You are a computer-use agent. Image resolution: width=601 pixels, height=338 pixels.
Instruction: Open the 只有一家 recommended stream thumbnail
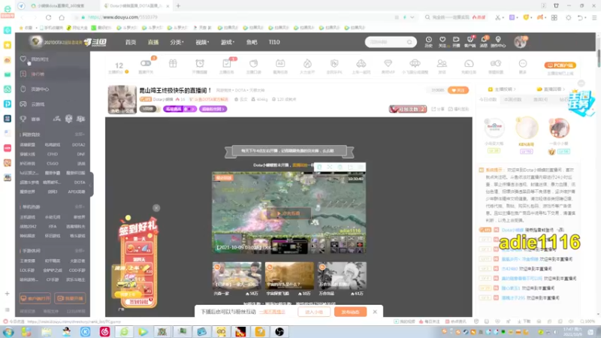tap(237, 276)
